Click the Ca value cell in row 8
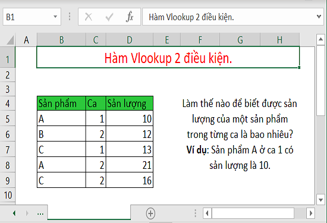Viewport: 327px width, 223px height. [96, 165]
